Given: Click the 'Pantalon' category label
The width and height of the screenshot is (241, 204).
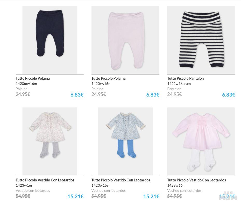Looking at the screenshot, I should [x=174, y=89].
